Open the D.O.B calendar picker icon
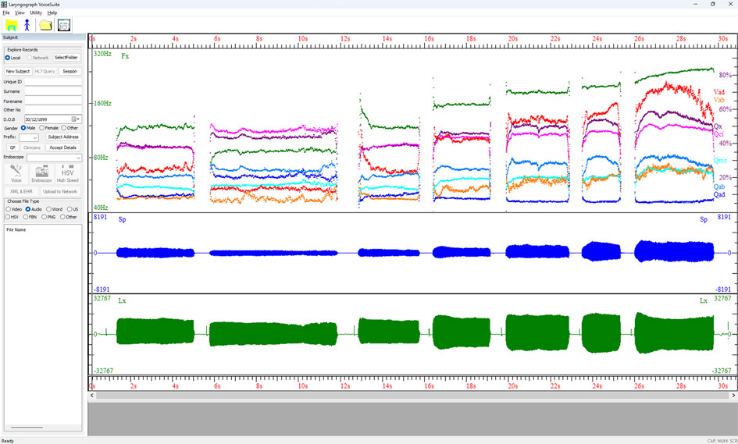 pos(75,119)
